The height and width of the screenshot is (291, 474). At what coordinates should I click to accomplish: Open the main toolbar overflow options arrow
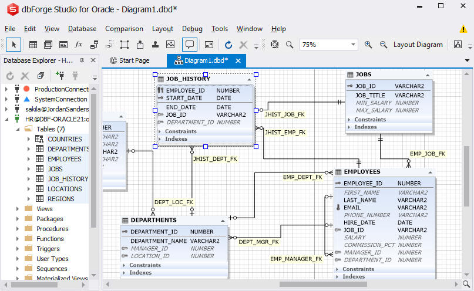[x=256, y=47]
